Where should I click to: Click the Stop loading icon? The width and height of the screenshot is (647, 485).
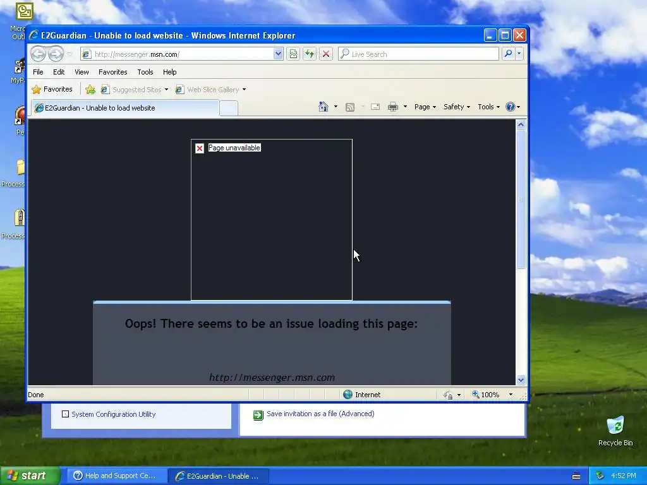(326, 54)
